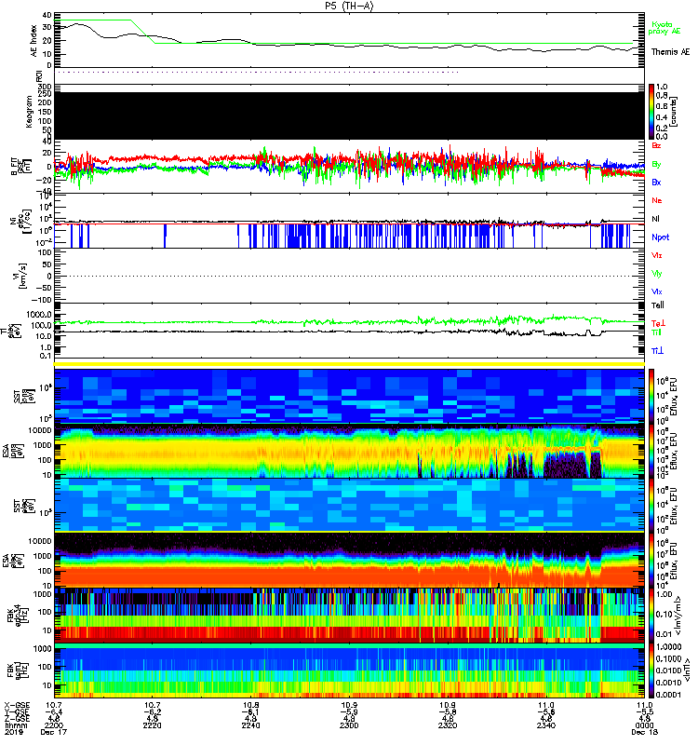Click the FBK magnetic field spectrogram panel
Image resolution: width=698 pixels, height=745 pixels.
(x=349, y=670)
